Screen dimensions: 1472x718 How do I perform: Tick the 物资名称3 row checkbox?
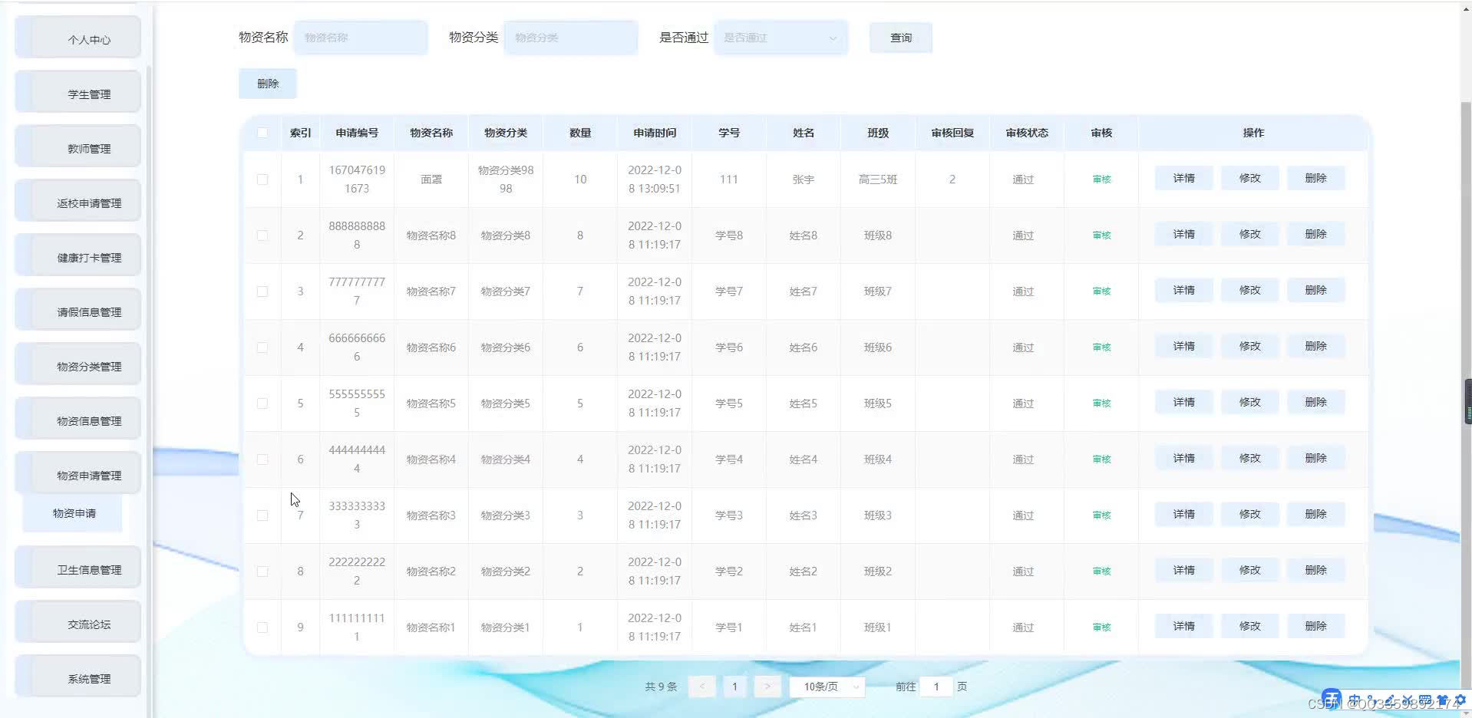(262, 515)
